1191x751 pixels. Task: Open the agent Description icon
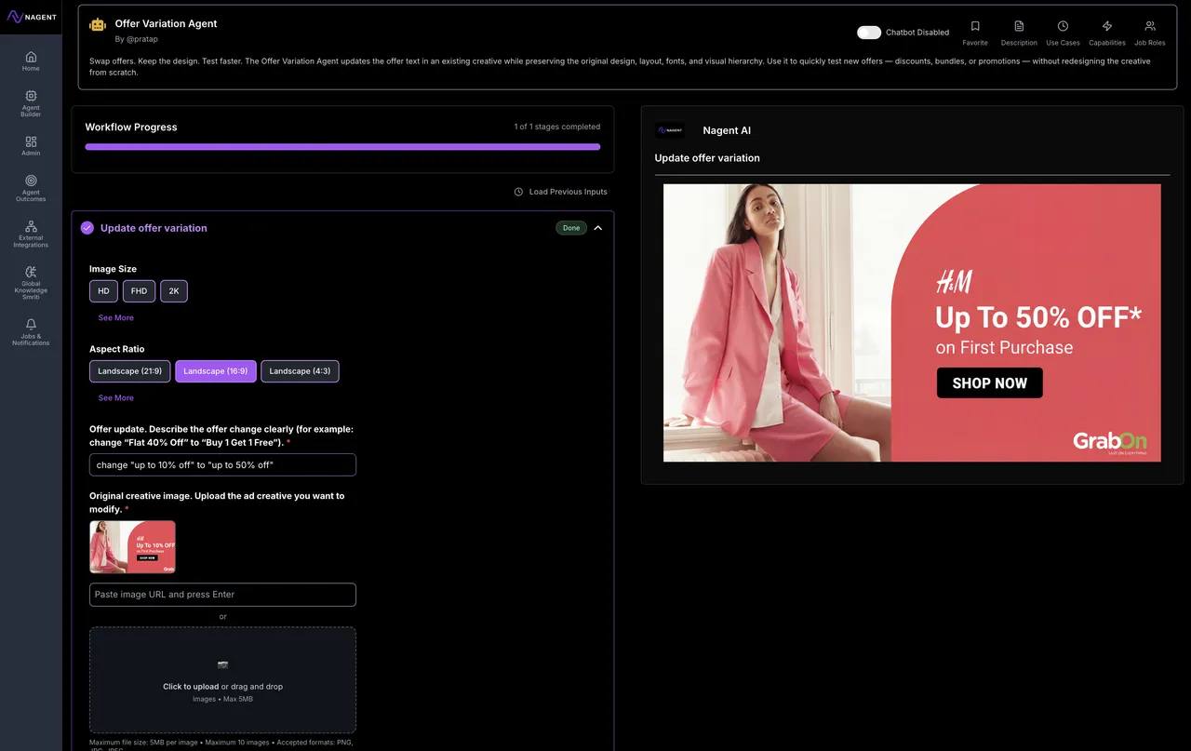[x=1019, y=26]
